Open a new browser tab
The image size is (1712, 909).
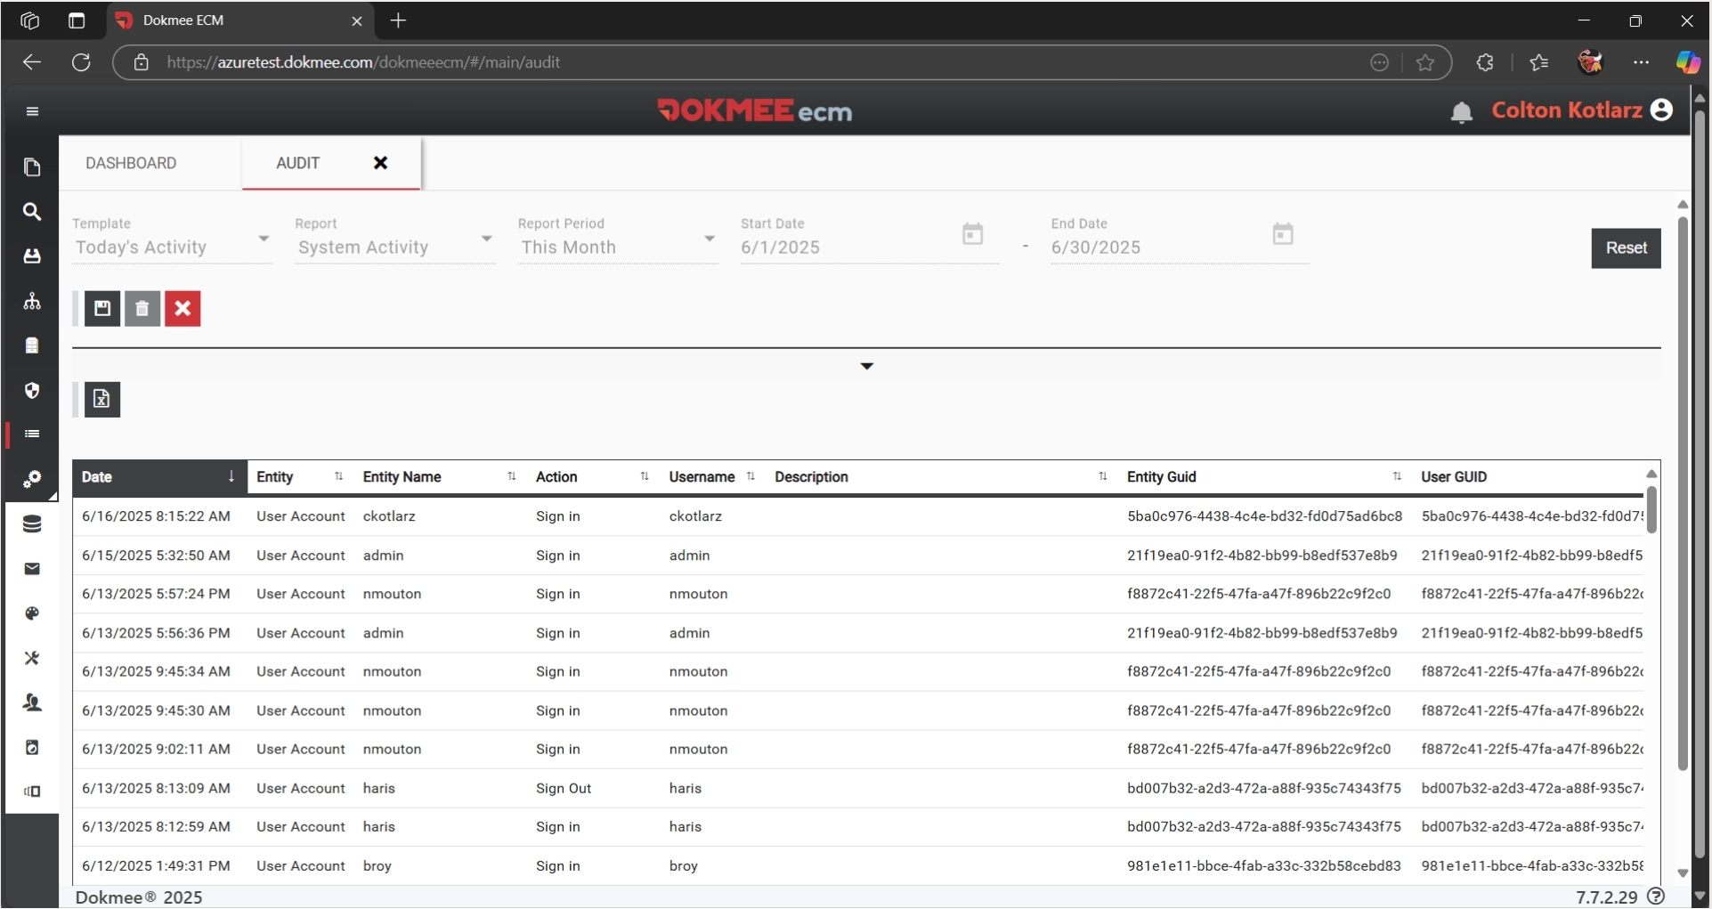(x=398, y=20)
